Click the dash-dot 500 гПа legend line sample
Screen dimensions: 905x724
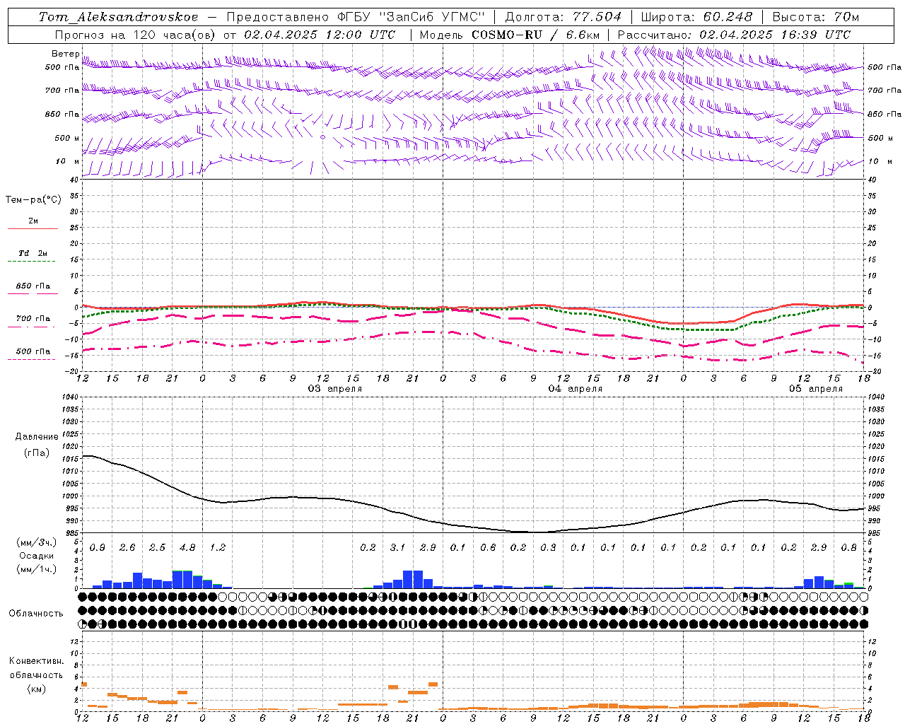tap(33, 359)
